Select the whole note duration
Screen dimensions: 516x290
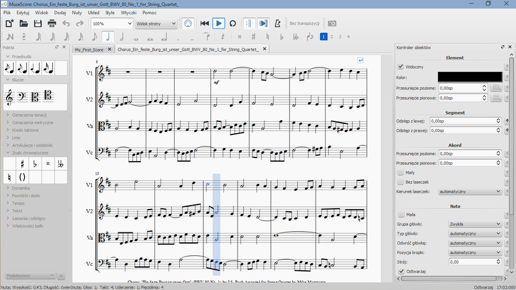(136, 38)
